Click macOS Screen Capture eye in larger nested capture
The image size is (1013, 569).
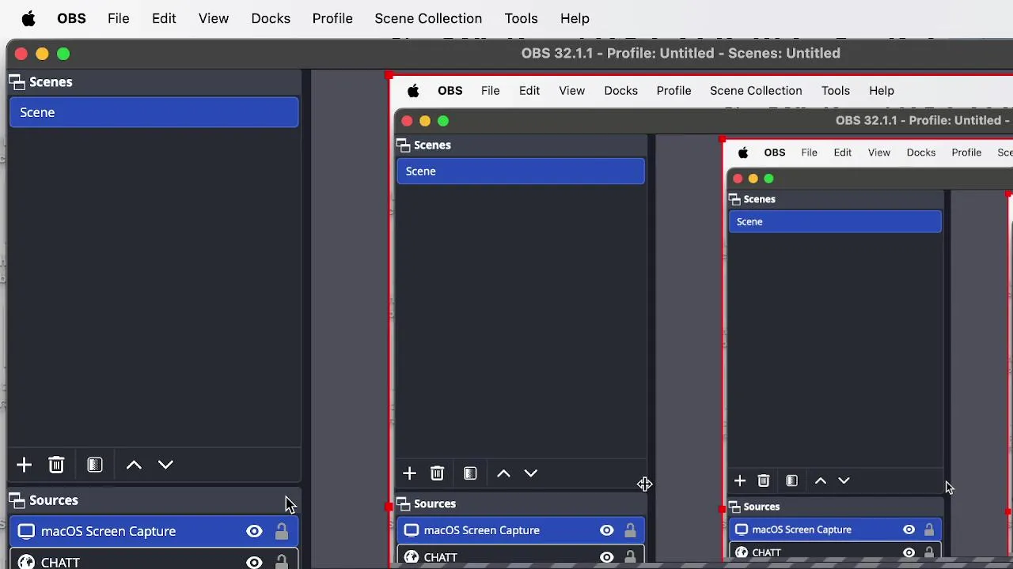point(607,530)
